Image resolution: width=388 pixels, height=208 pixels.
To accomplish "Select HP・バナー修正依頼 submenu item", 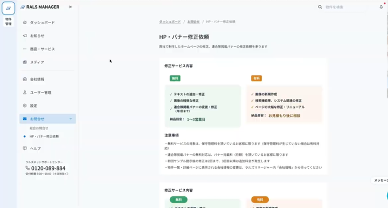I will click(44, 136).
